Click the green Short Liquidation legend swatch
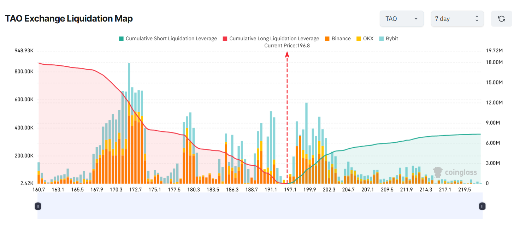514x225 pixels. [121, 39]
